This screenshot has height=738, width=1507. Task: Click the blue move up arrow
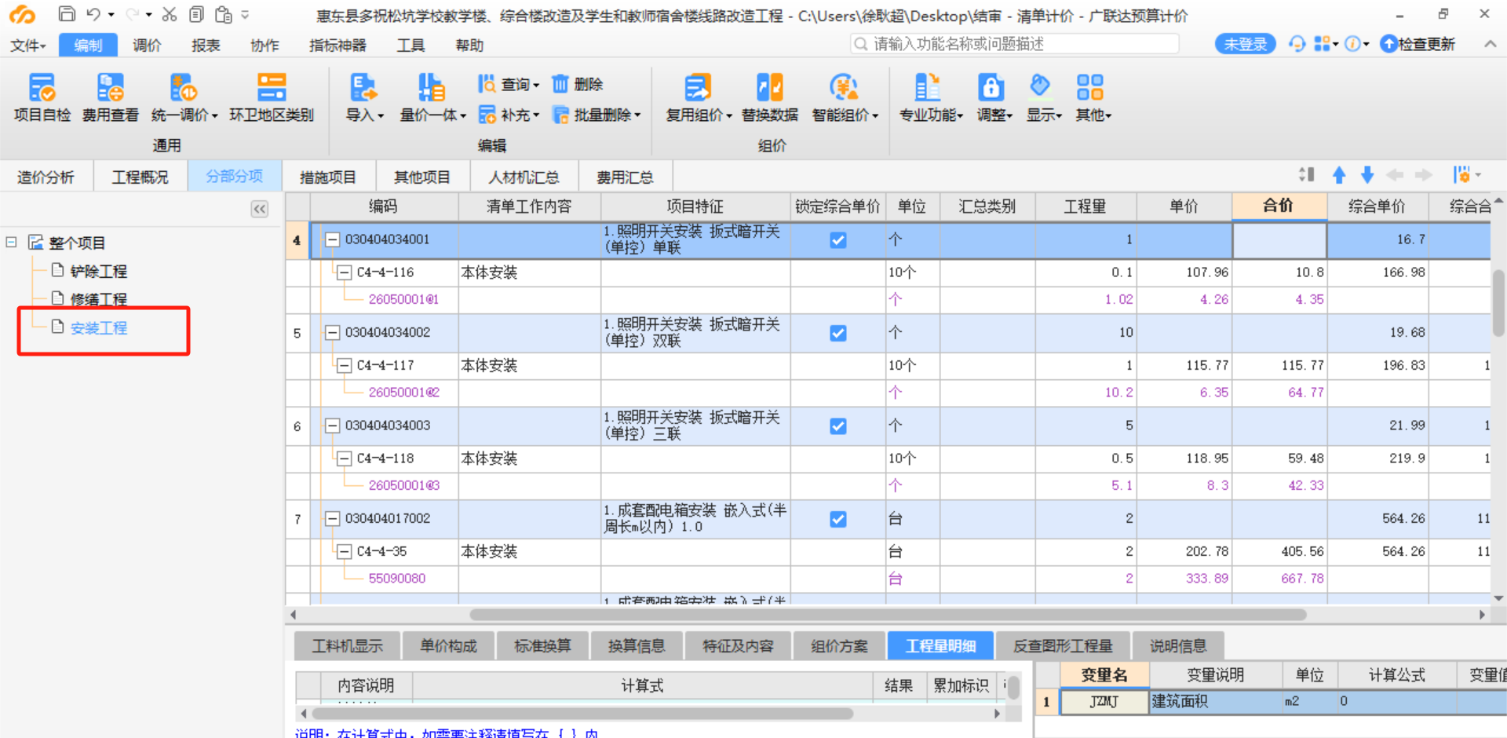coord(1339,175)
